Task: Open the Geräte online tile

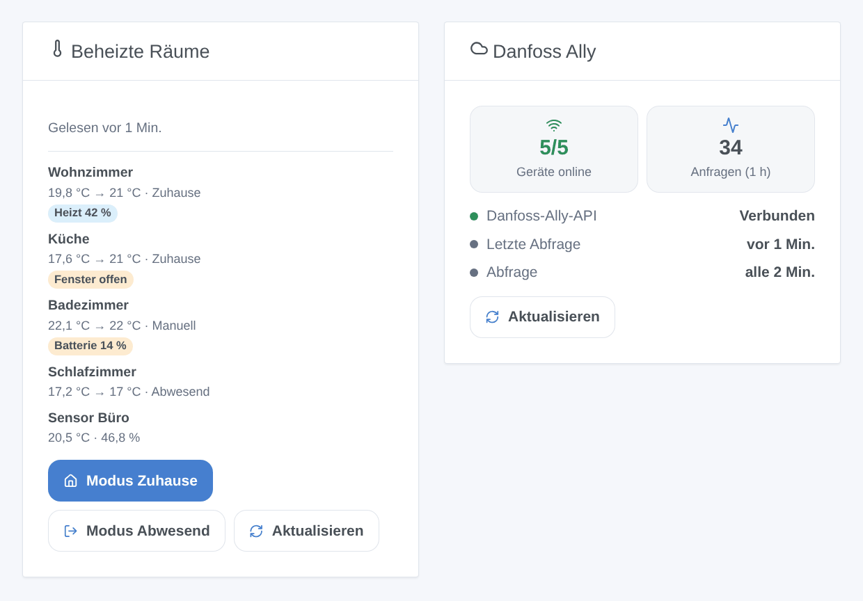Action: click(x=554, y=149)
